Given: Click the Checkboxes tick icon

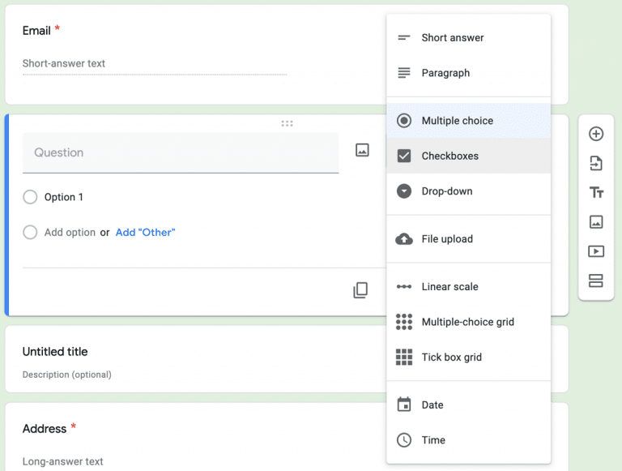Looking at the screenshot, I should (x=404, y=156).
